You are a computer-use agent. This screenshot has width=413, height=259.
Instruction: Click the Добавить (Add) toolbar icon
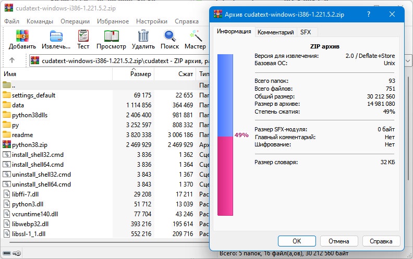pos(22,36)
